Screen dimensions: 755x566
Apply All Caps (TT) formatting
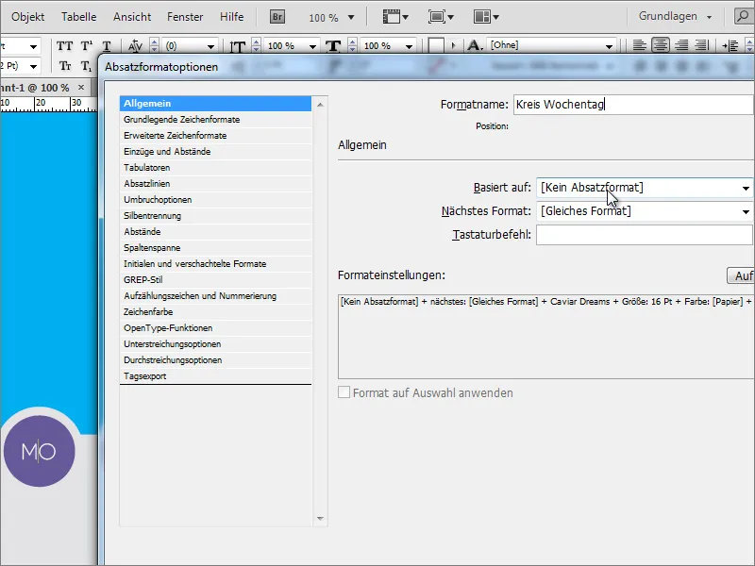tap(64, 46)
